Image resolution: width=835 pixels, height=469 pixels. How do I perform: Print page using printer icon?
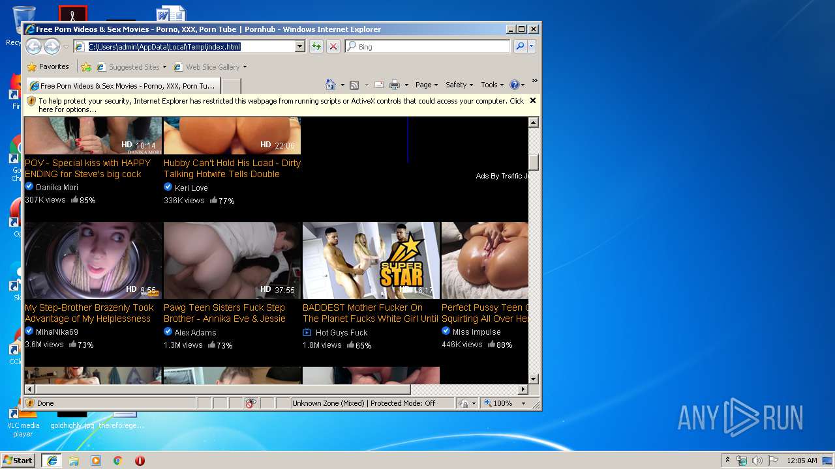(395, 85)
